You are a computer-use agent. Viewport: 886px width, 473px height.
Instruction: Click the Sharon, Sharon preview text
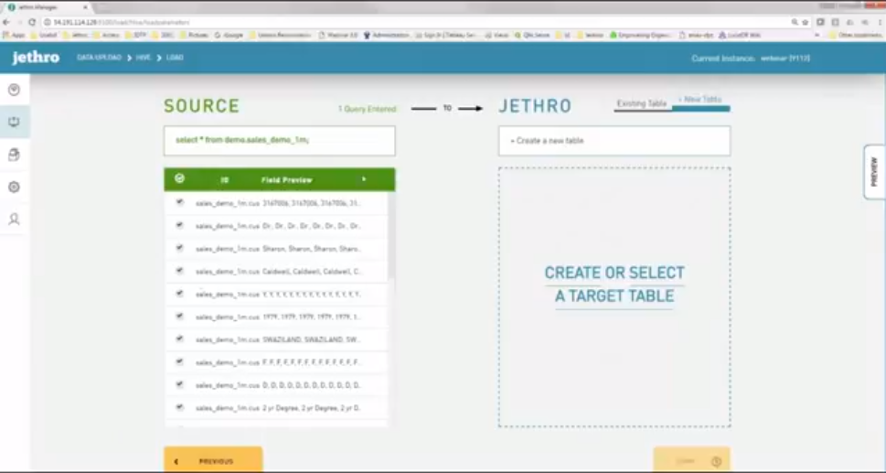pos(312,249)
